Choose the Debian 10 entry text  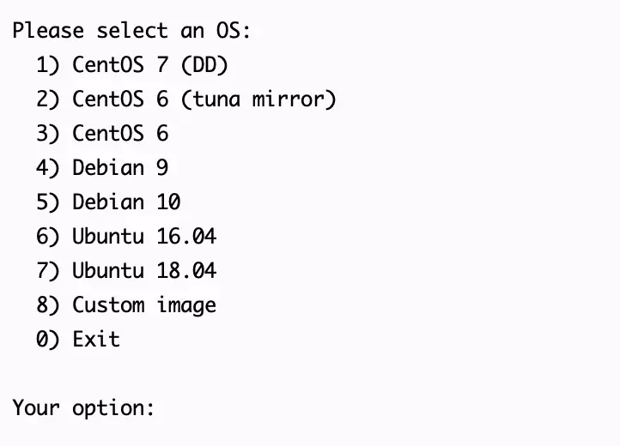[126, 202]
